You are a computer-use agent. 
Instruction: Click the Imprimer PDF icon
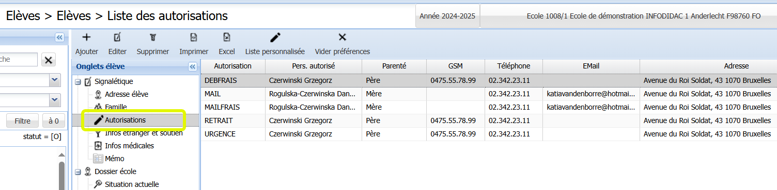194,37
